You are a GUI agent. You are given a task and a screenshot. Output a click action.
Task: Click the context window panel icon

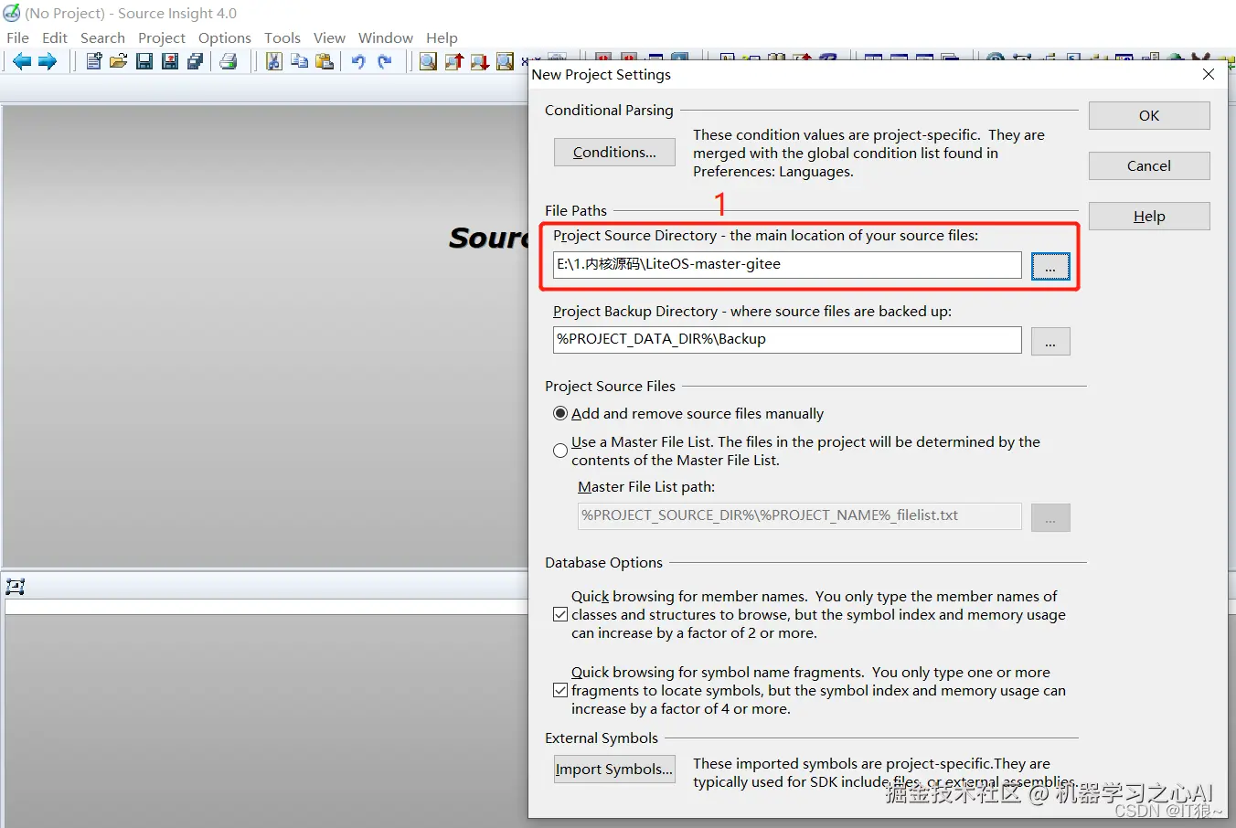15,587
